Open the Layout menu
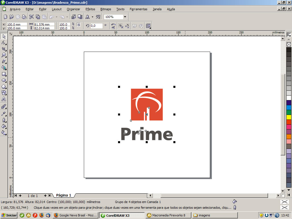 point(57,9)
